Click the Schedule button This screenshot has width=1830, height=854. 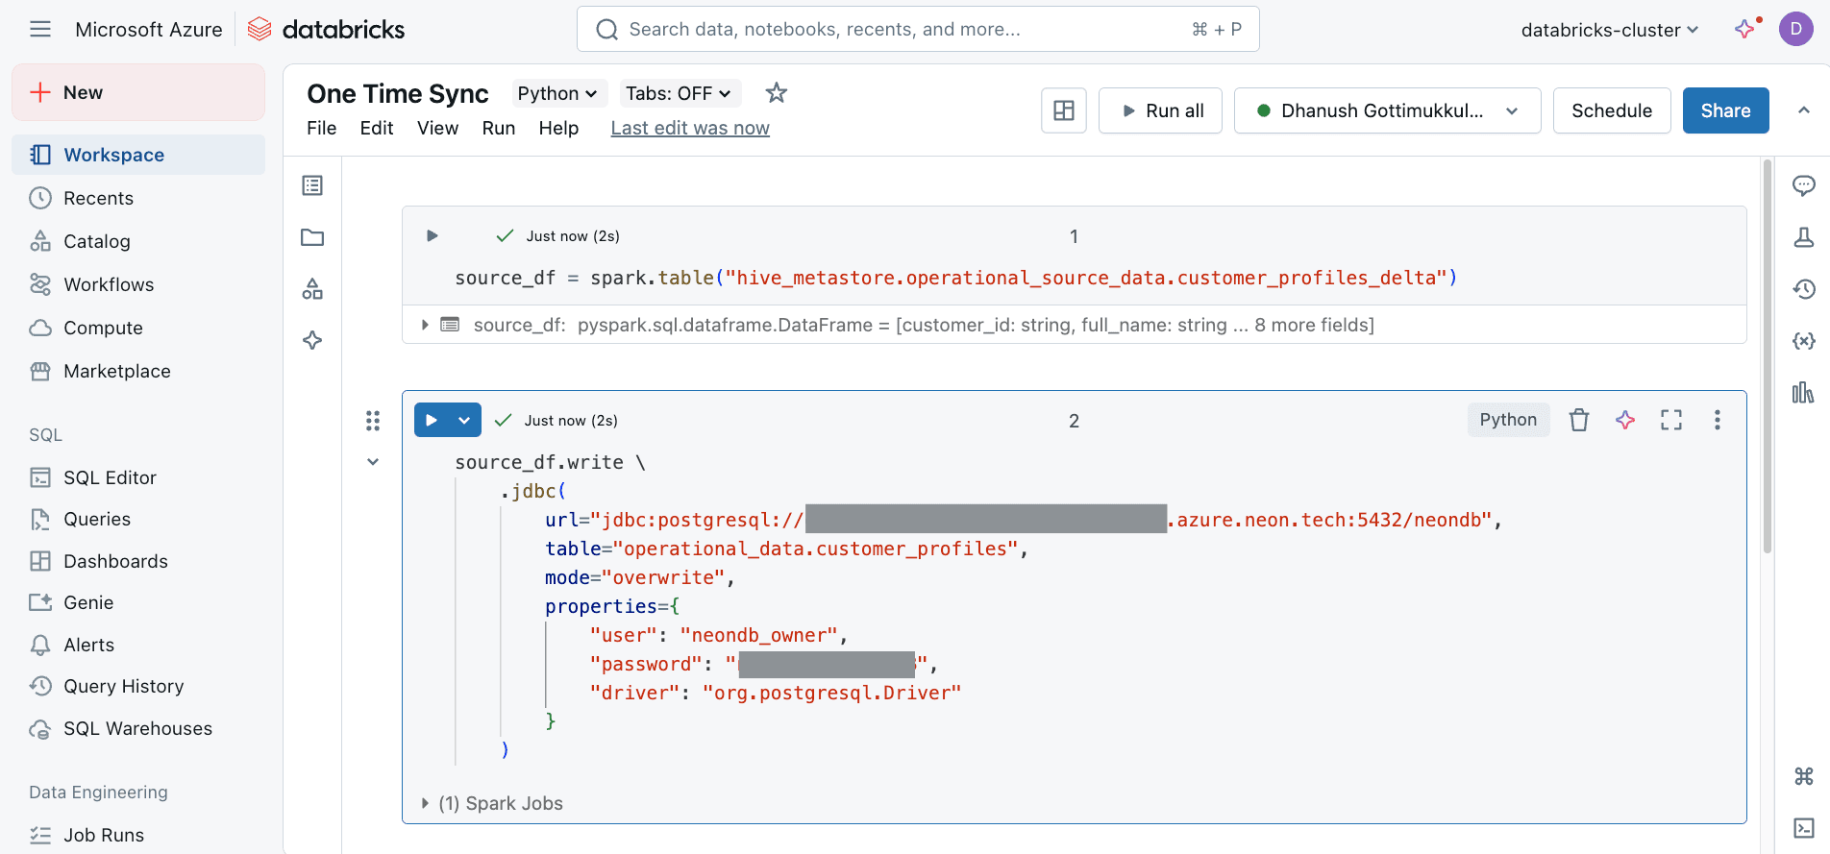[1612, 110]
